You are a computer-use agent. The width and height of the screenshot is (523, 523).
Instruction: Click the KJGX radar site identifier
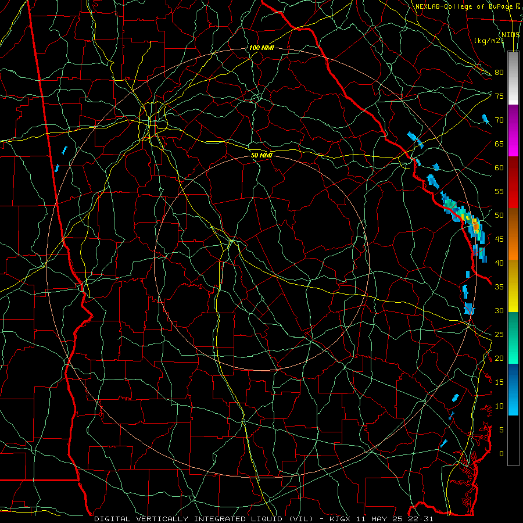pyautogui.click(x=342, y=519)
